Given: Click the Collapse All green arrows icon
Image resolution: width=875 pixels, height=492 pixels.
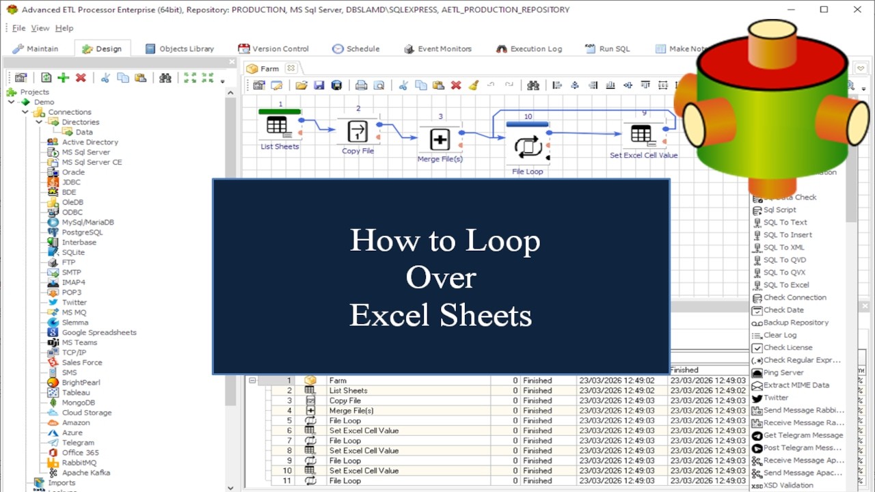Looking at the screenshot, I should (208, 78).
